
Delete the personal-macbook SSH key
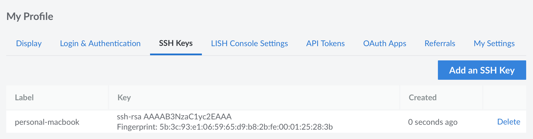(509, 122)
